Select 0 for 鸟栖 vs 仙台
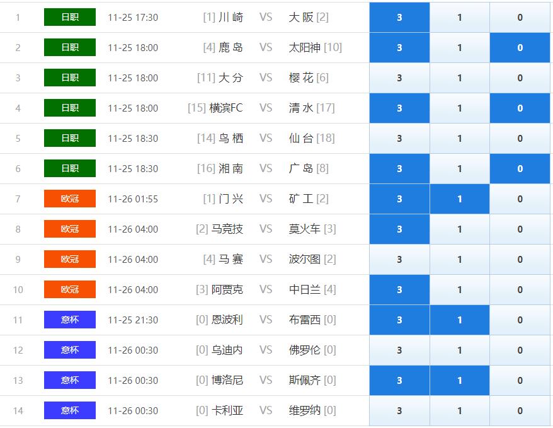 tap(520, 139)
